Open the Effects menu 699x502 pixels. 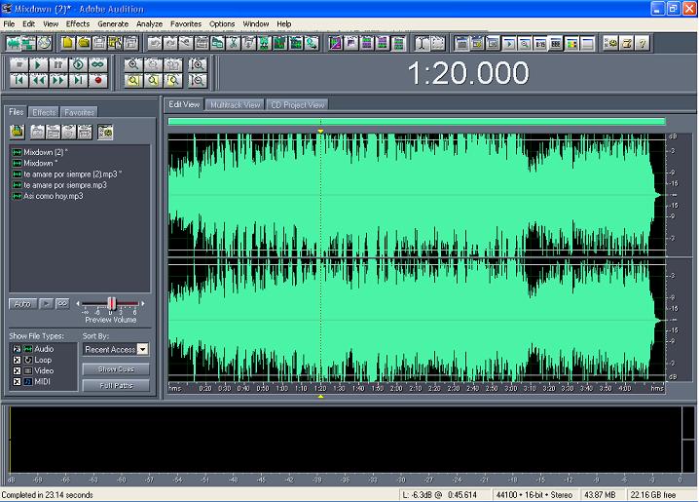(x=78, y=23)
